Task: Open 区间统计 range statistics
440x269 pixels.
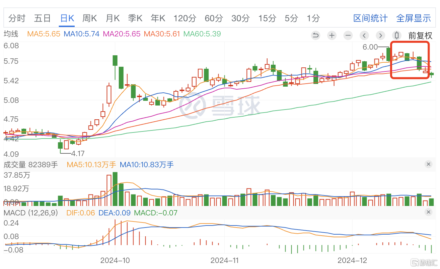Action: tap(371, 18)
